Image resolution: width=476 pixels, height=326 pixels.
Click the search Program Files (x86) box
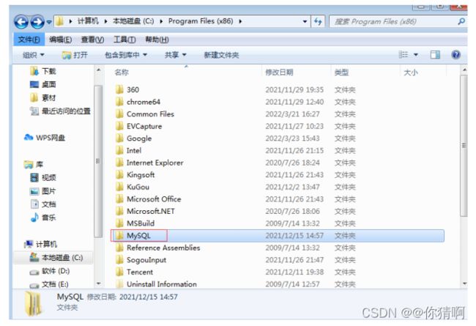398,21
